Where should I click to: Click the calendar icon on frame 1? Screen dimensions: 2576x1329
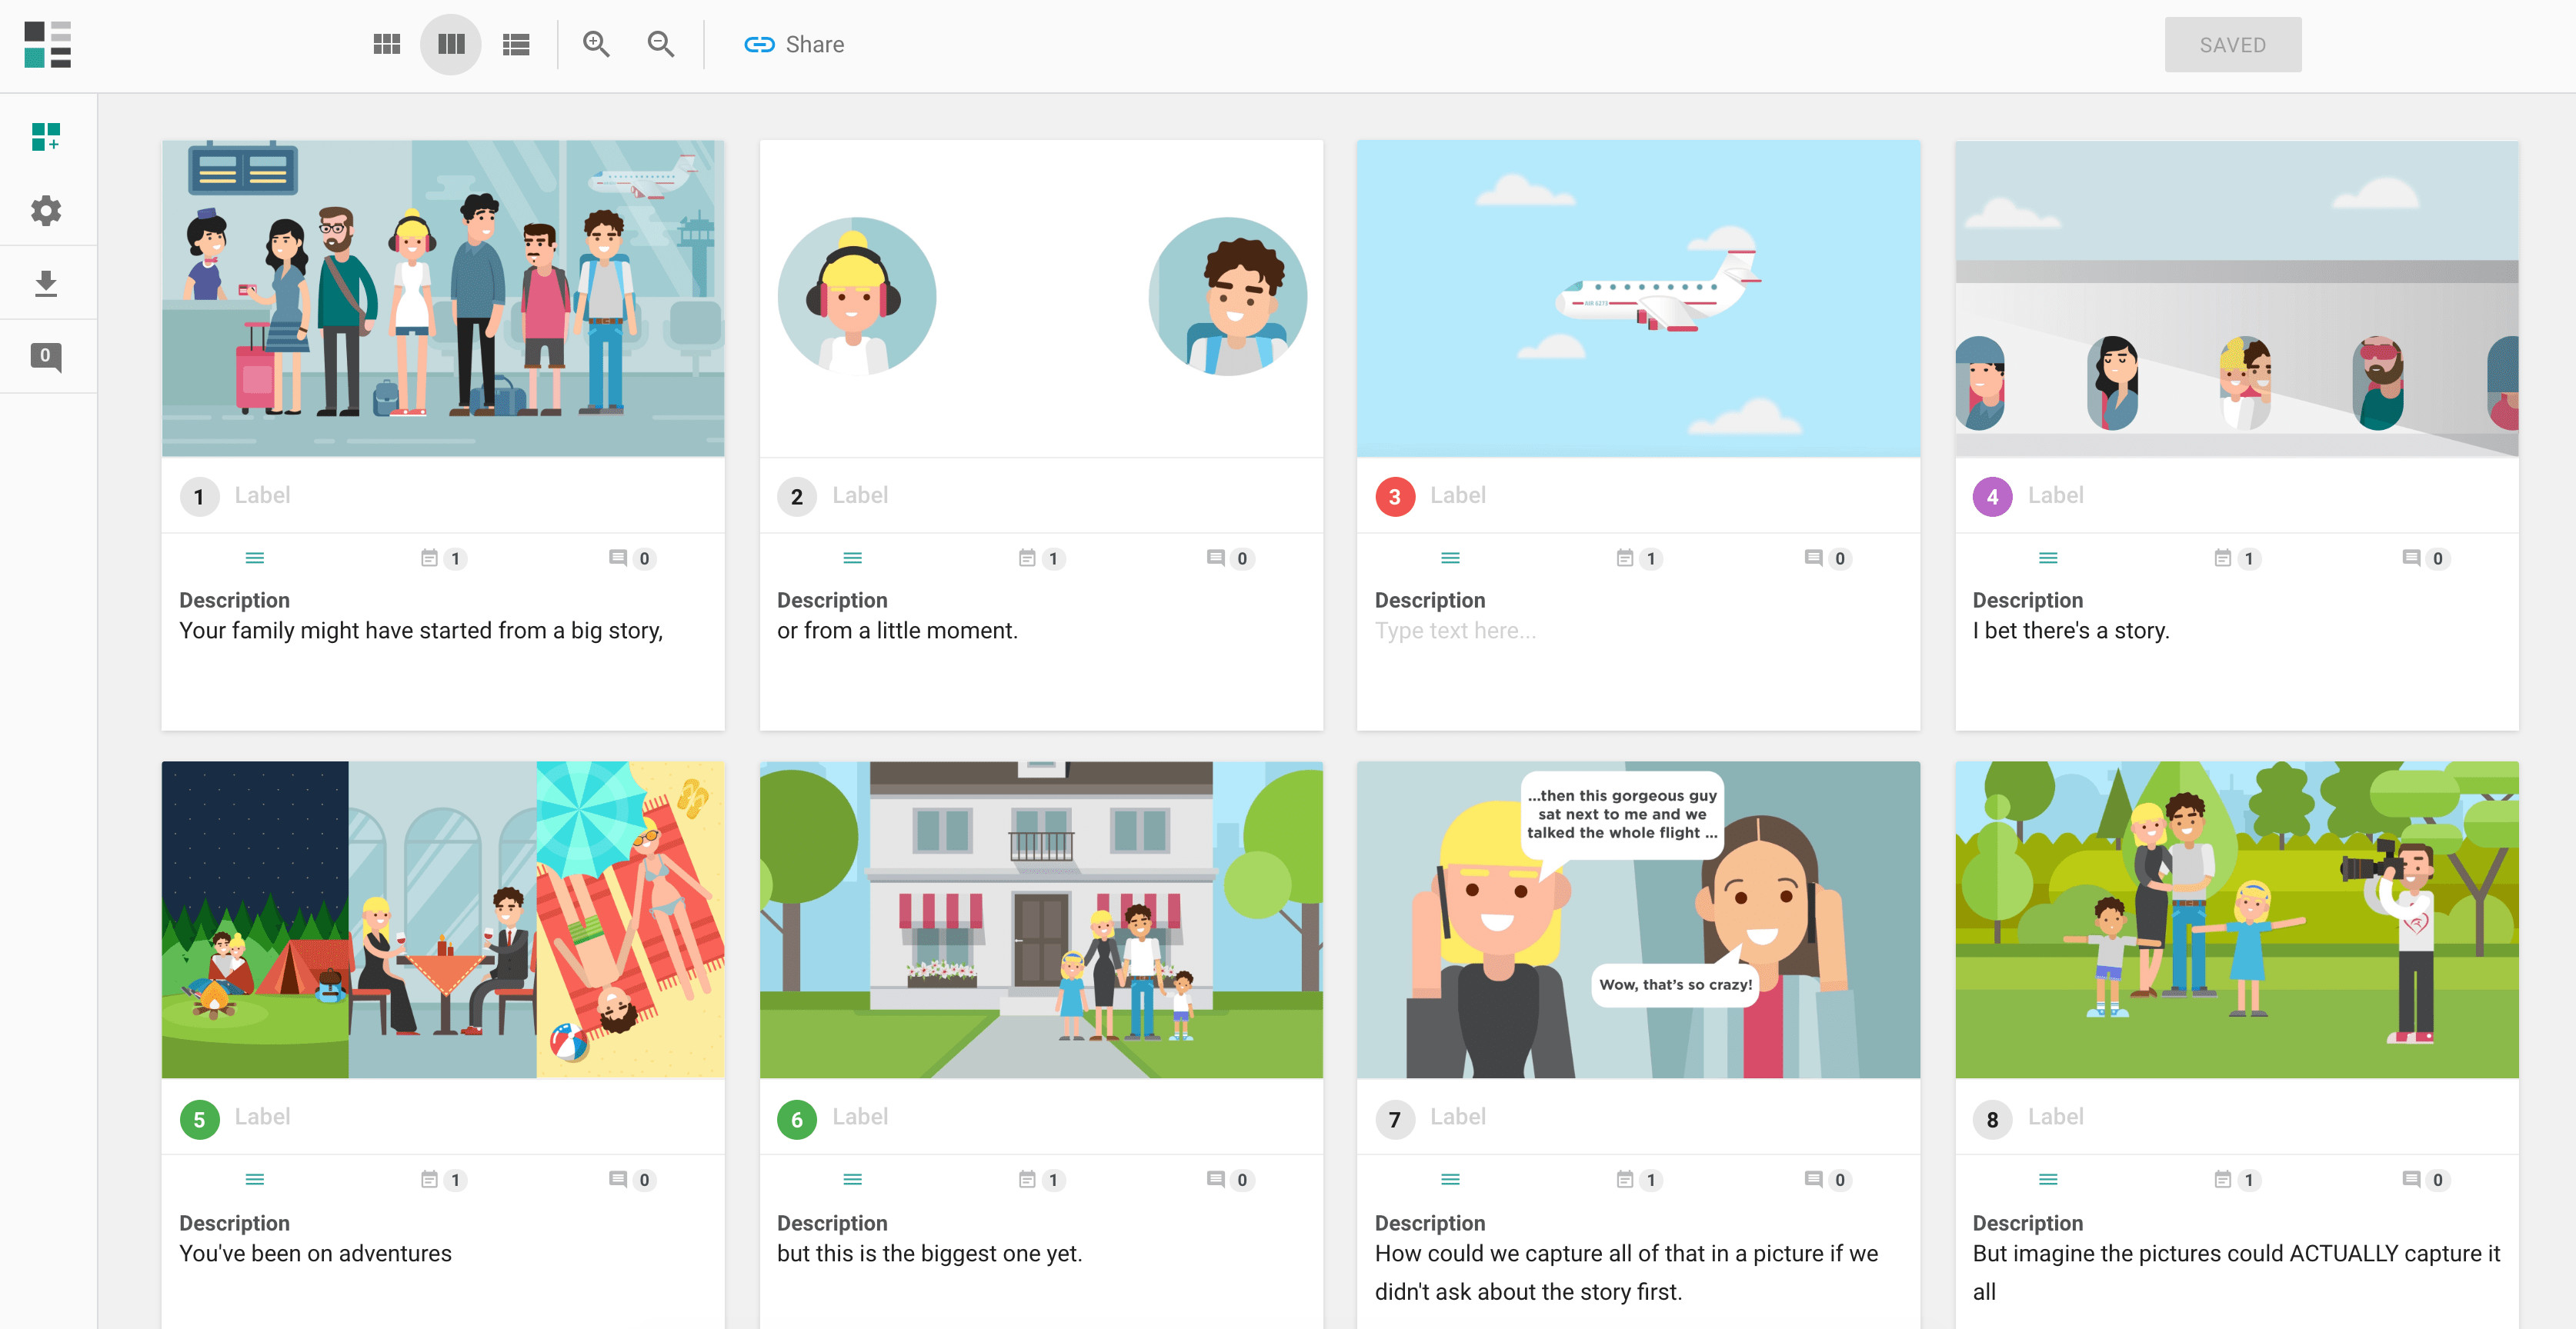click(x=431, y=558)
